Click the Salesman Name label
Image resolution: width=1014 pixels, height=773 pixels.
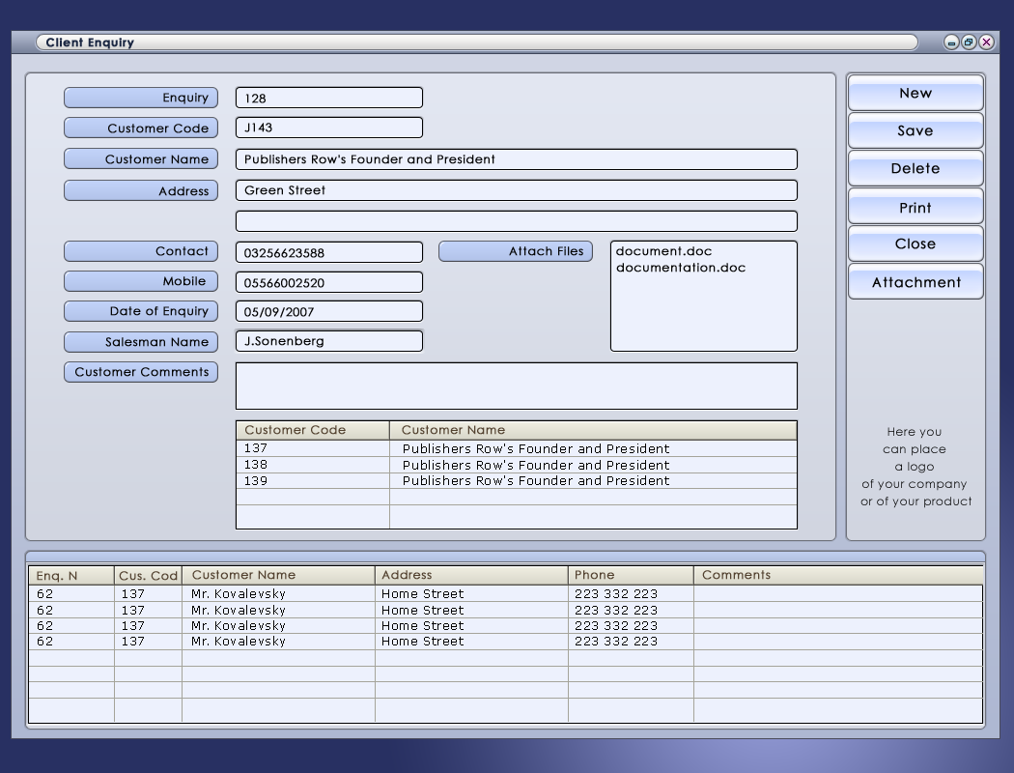[x=140, y=341]
